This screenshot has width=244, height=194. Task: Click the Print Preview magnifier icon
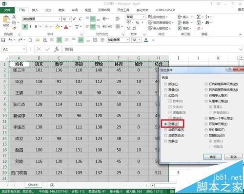pyautogui.click(x=45, y=40)
